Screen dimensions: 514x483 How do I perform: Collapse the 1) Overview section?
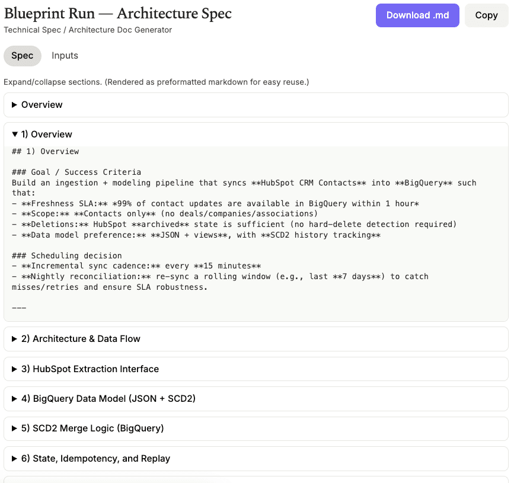pyautogui.click(x=256, y=135)
